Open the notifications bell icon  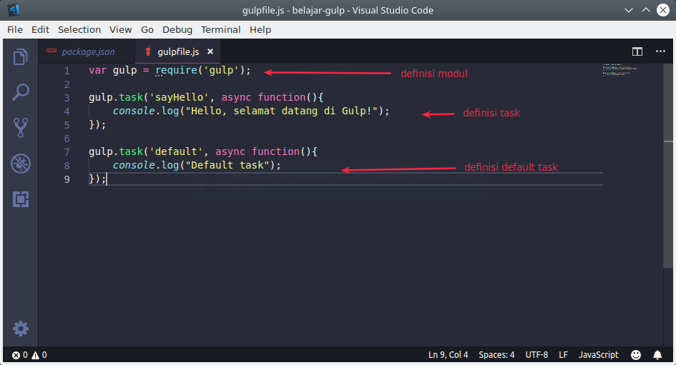tap(657, 355)
